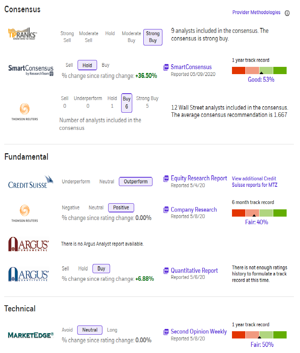Click Second Opinion Weekly PDF icon
300x353 pixels.
coord(166,332)
